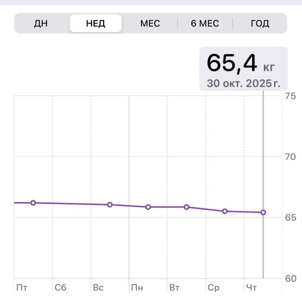Click the Ср day axis label
This screenshot has height=307, width=302.
213,288
